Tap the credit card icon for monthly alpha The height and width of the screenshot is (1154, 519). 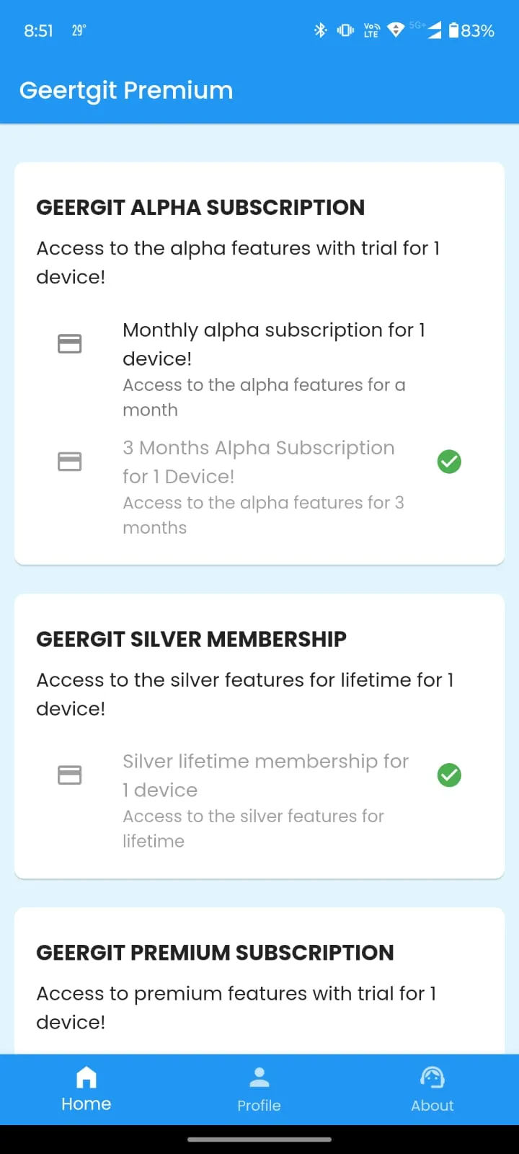click(x=70, y=343)
